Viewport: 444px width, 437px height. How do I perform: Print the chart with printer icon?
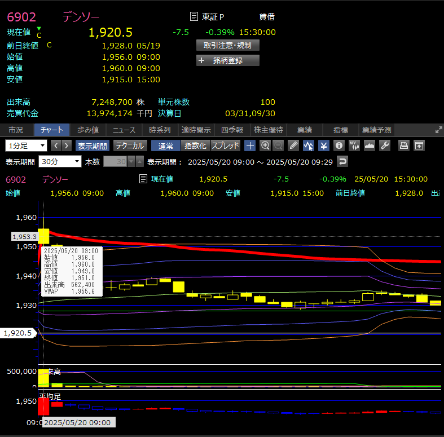pos(404,146)
